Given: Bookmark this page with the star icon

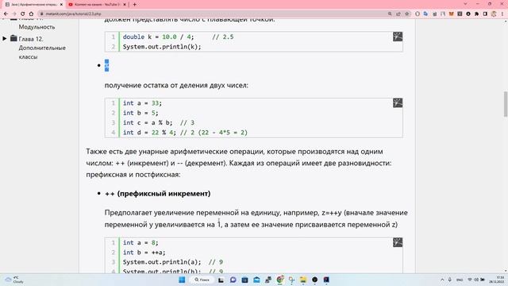Looking at the screenshot, I should pyautogui.click(x=407, y=14).
